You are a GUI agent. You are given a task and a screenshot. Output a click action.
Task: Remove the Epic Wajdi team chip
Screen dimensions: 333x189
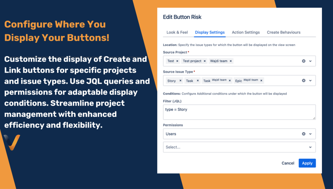click(261, 81)
